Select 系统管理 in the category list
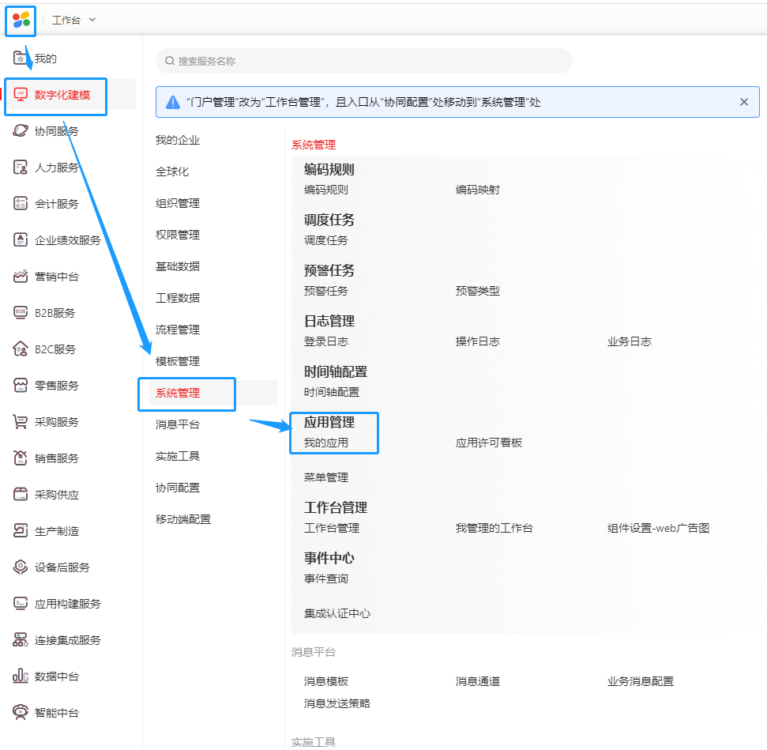This screenshot has width=767, height=750. (178, 393)
